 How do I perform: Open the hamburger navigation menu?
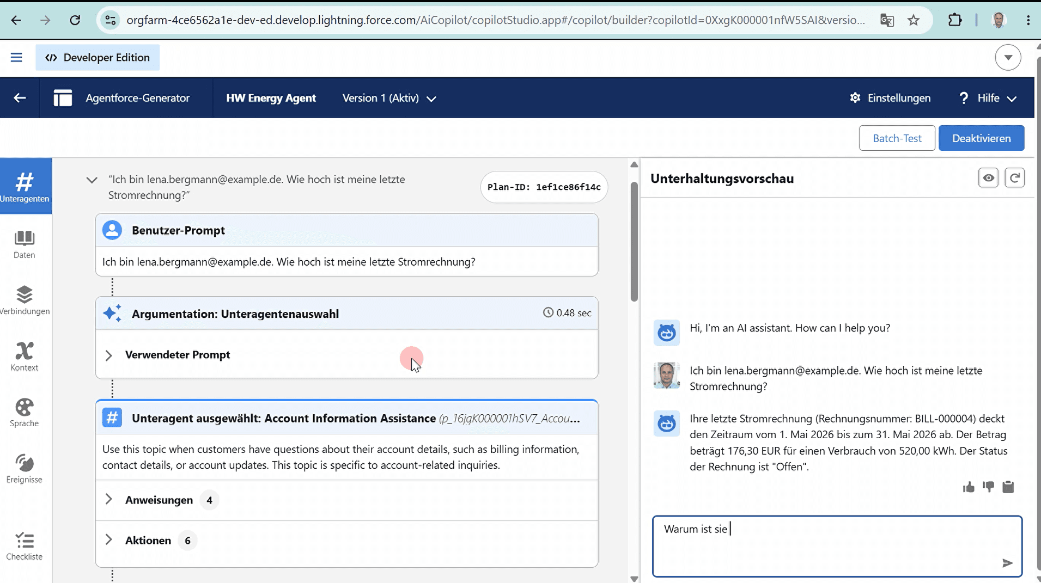tap(16, 57)
